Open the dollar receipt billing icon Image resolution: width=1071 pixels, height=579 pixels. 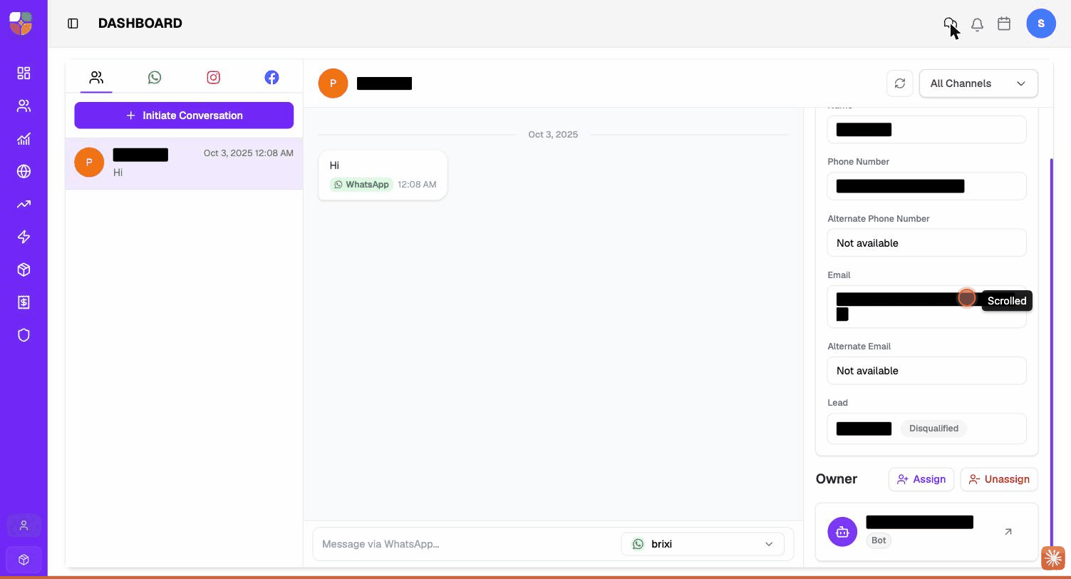(24, 302)
